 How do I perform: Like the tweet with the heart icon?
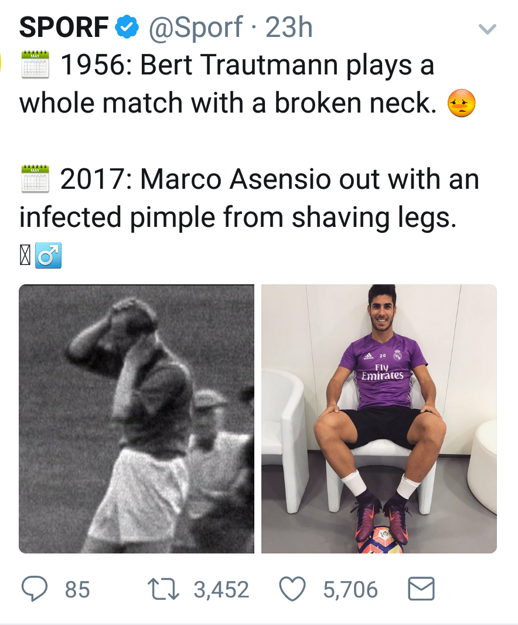(292, 589)
